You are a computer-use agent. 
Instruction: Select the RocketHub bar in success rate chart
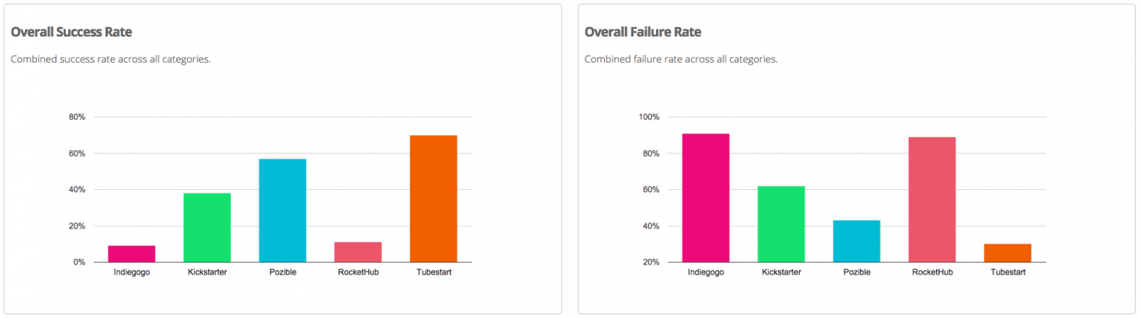tap(358, 252)
